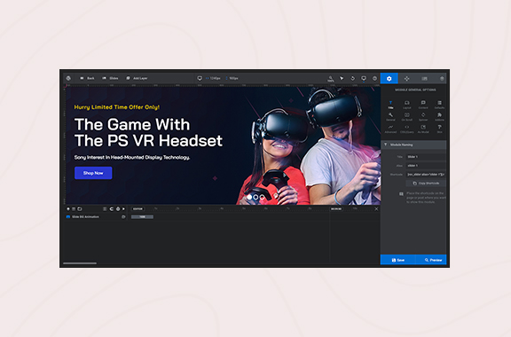Click the timeline layer list icon
Viewport: 511px width, 337px height.
pos(74,209)
